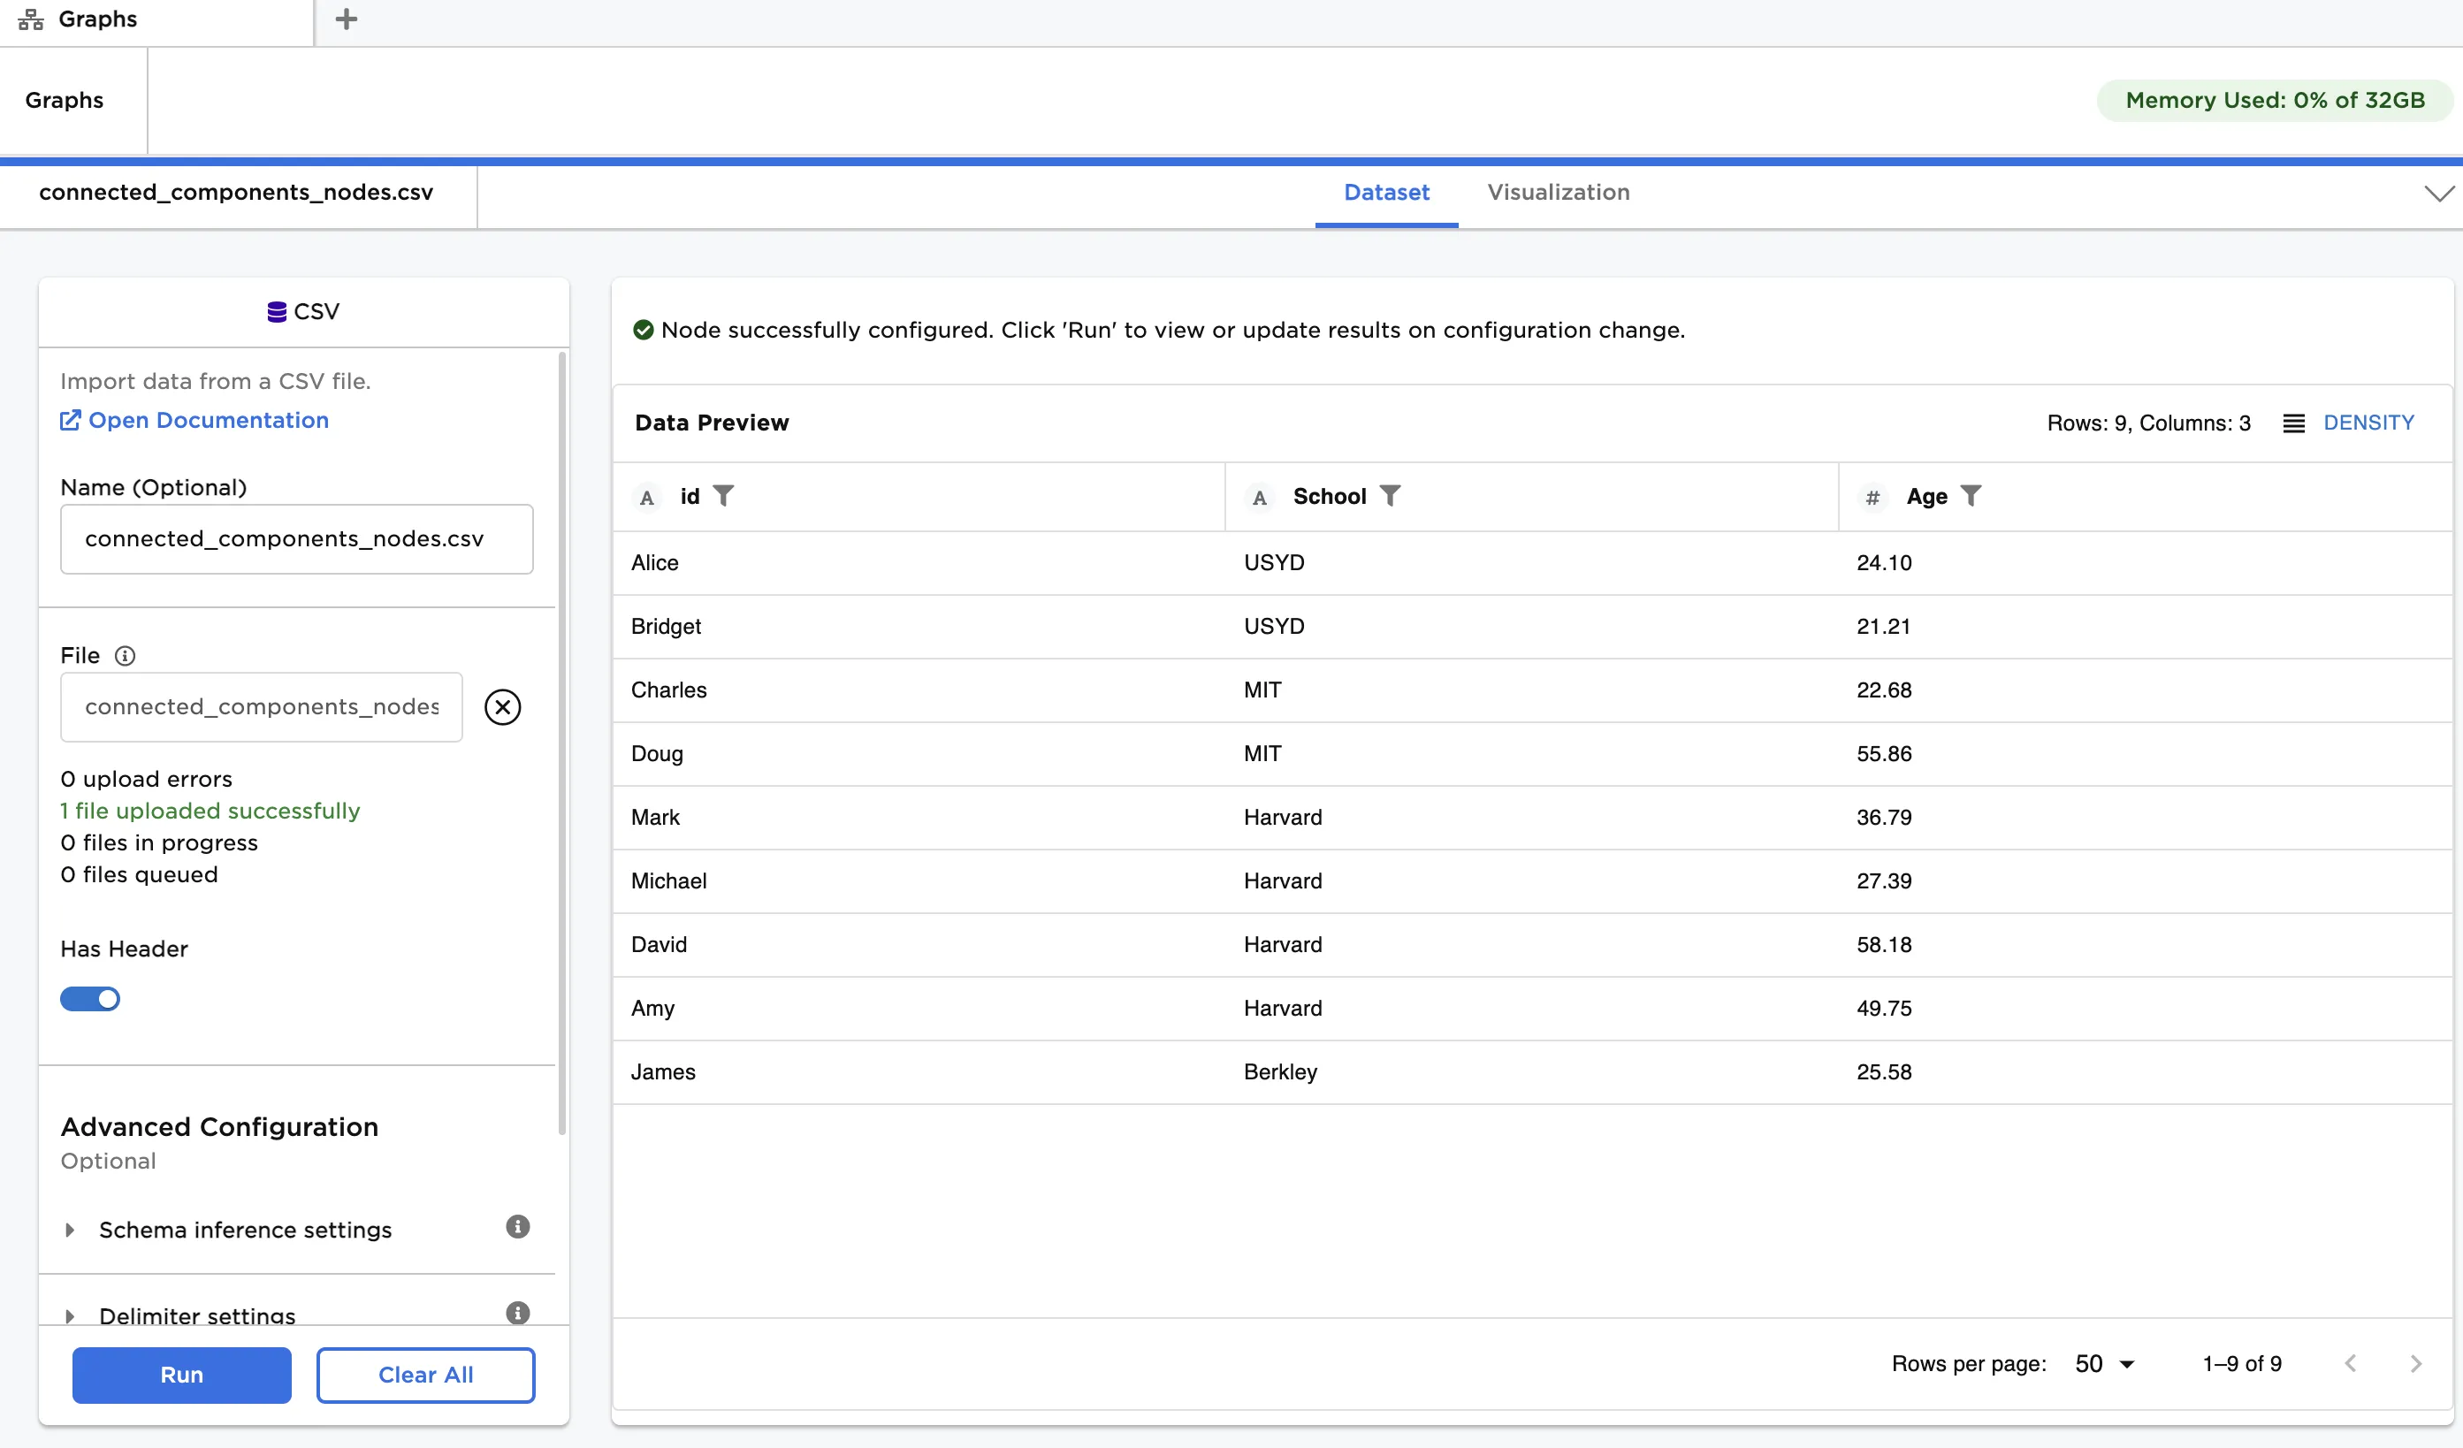Switch to the Visualization tab

click(x=1558, y=193)
